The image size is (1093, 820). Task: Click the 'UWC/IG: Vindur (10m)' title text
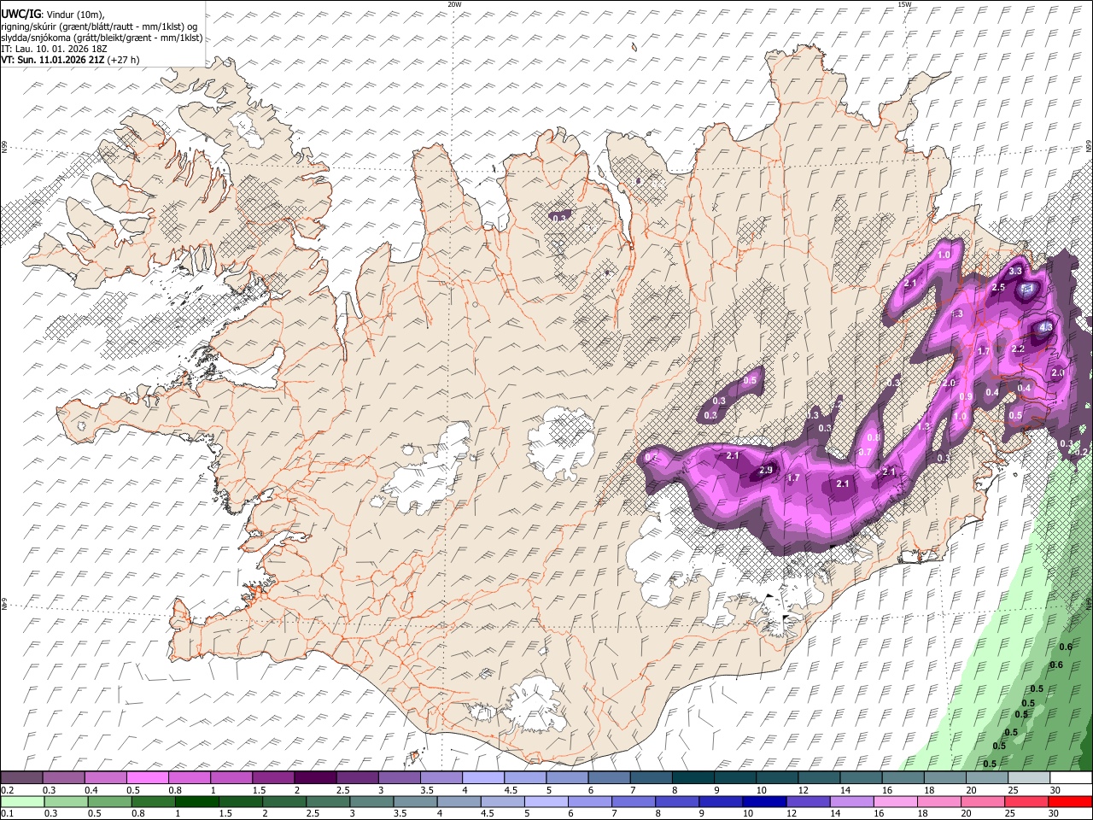tap(51, 14)
